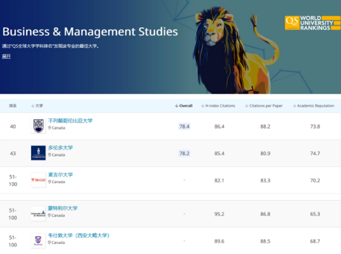The image size is (341, 254).
Task: Expand description with 展开 link
Action: coord(6,57)
